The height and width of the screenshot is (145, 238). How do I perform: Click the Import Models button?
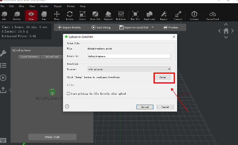(x=69, y=27)
